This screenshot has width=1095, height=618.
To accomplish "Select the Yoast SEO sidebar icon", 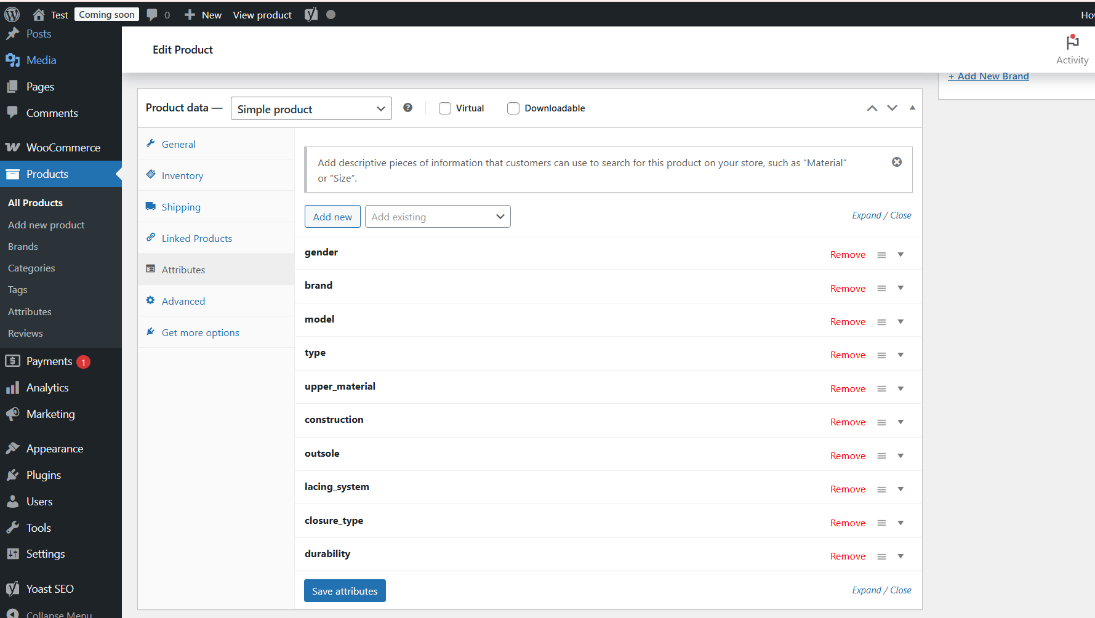I will pos(12,588).
